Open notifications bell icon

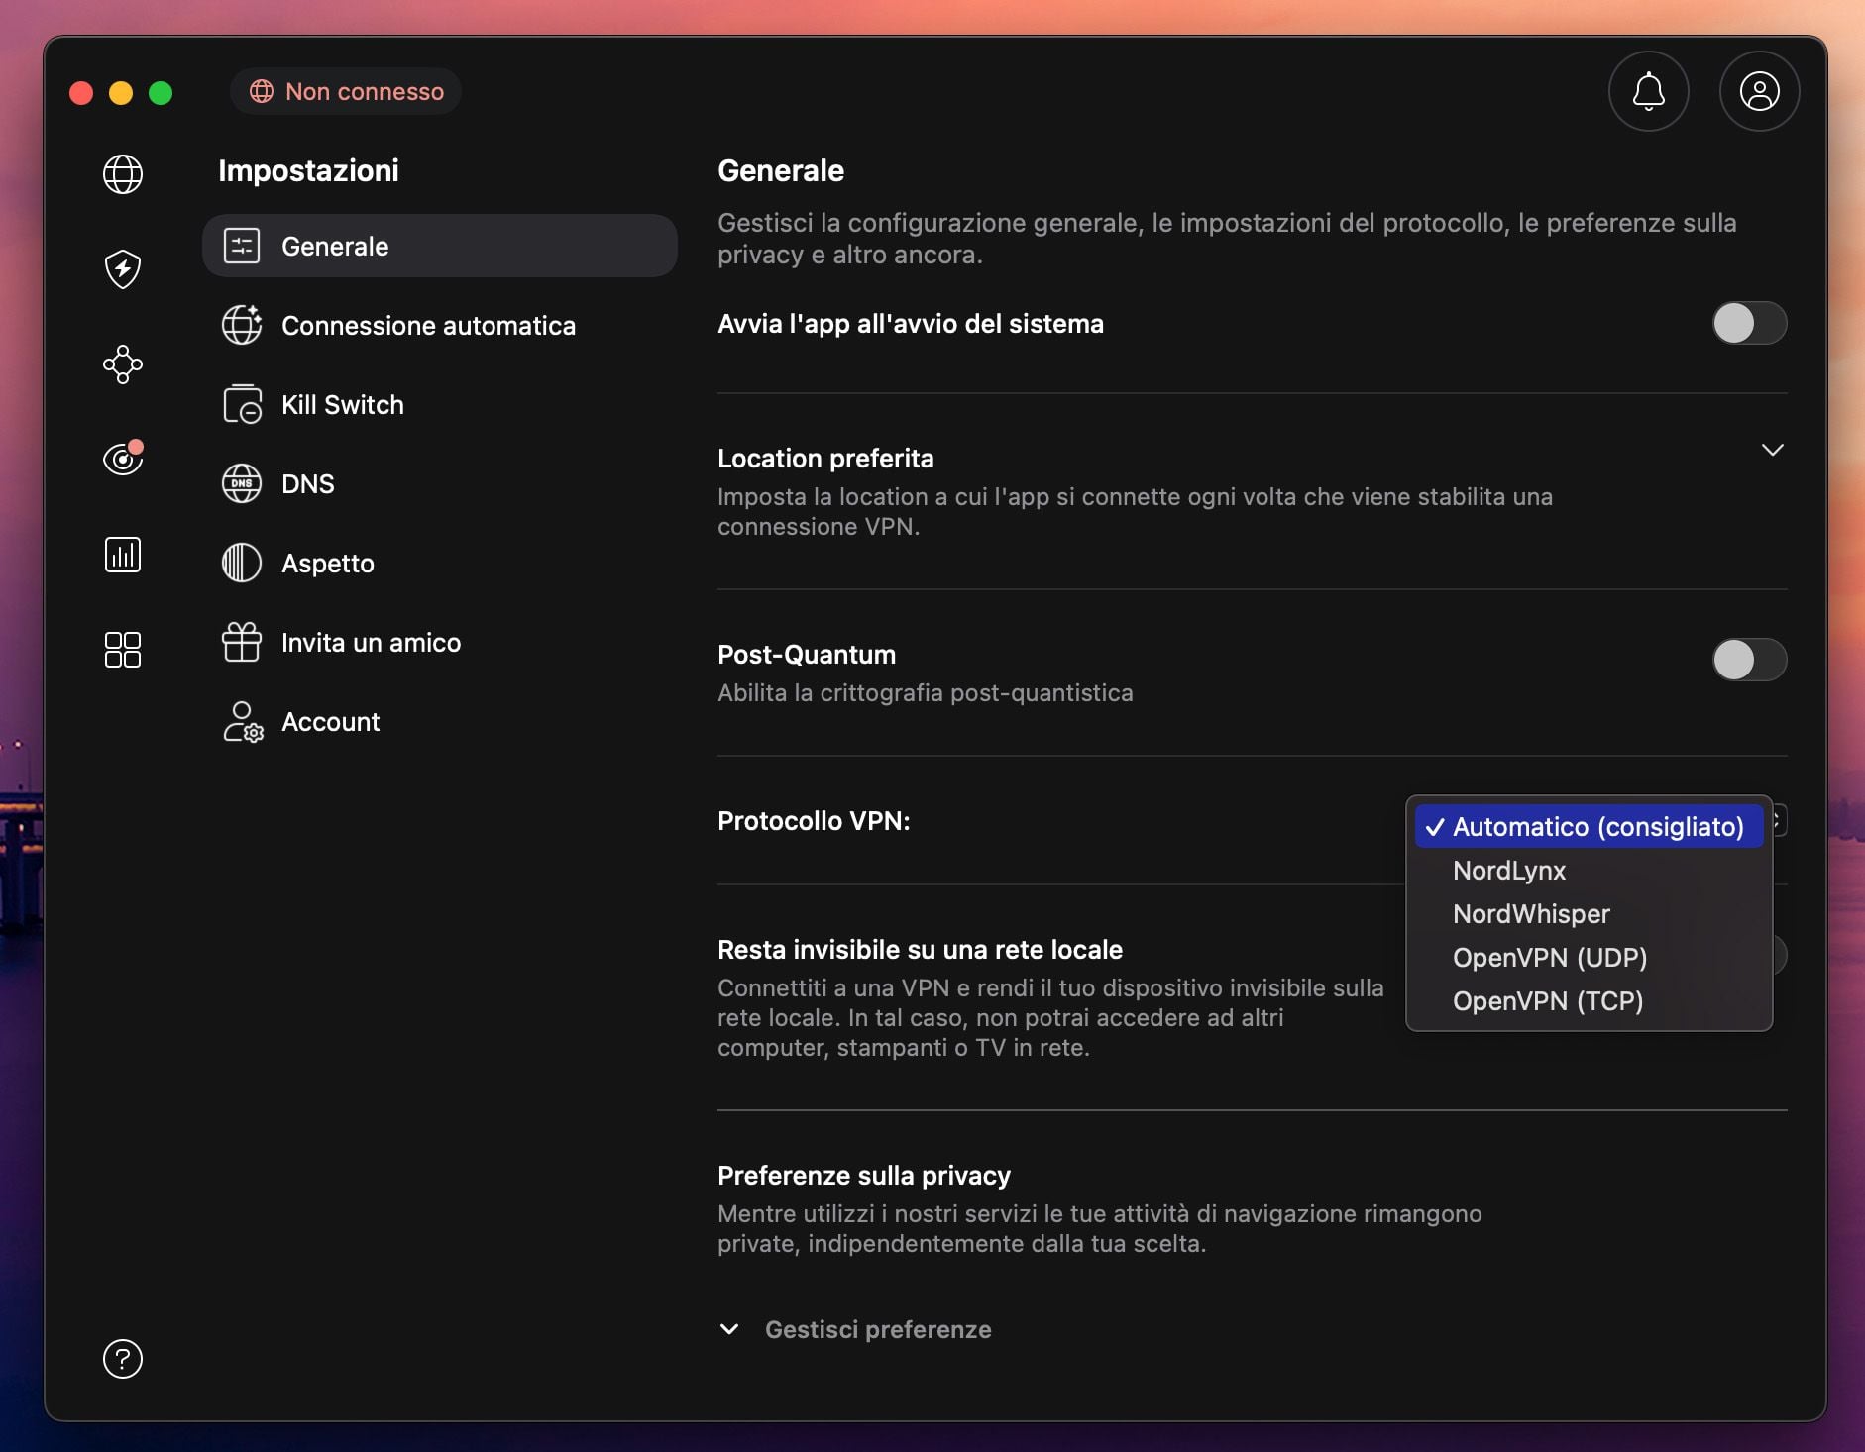point(1649,91)
